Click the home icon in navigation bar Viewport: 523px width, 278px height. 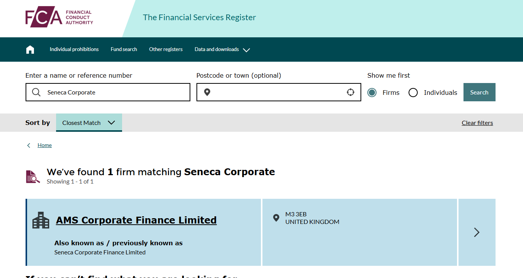[30, 50]
